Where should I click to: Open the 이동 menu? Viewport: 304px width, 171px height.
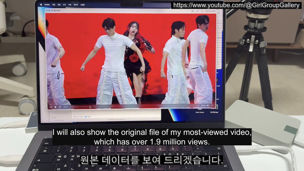[70, 5]
